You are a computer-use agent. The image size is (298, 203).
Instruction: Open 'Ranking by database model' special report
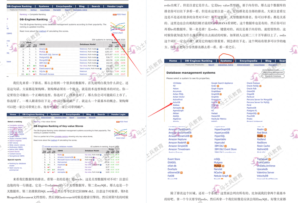click(17, 164)
